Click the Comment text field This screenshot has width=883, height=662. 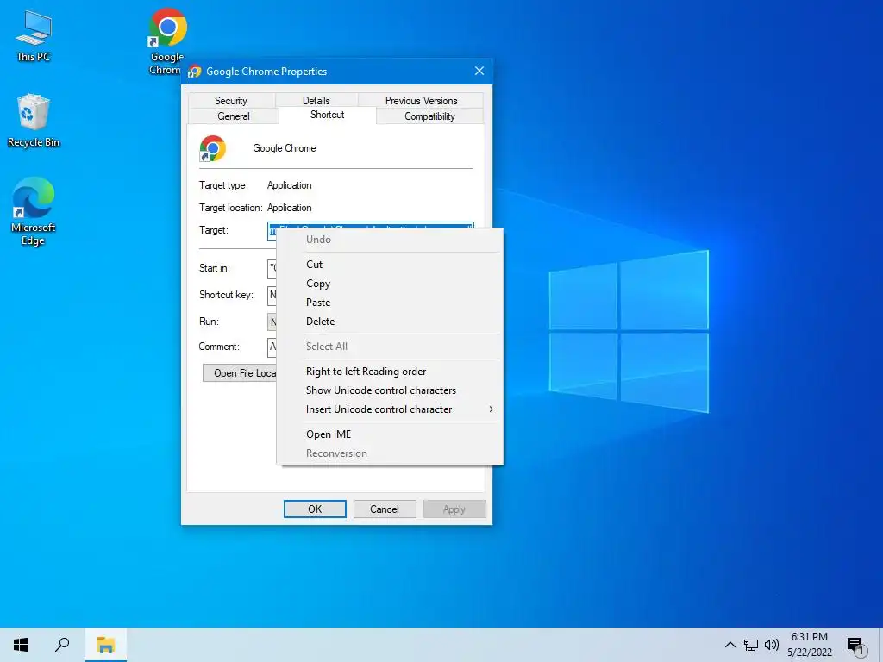click(272, 347)
